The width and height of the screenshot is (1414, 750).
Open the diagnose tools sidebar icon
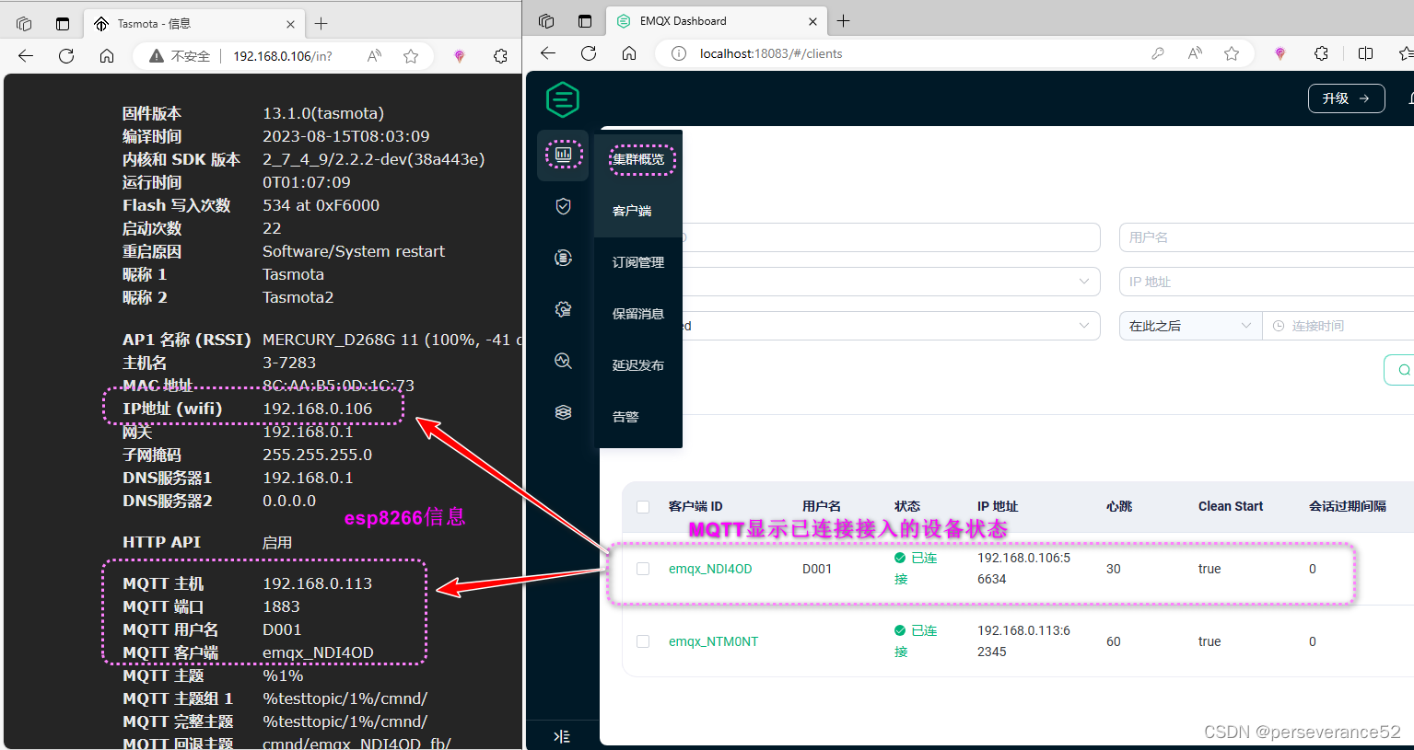tap(564, 361)
